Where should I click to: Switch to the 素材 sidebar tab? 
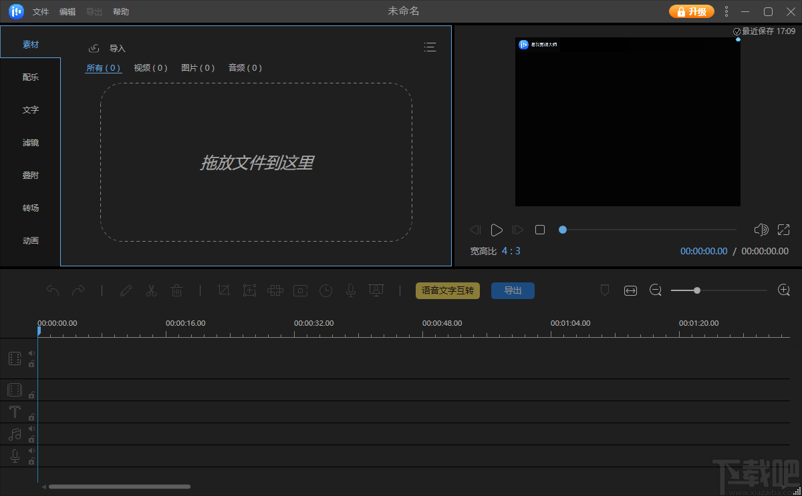[31, 44]
